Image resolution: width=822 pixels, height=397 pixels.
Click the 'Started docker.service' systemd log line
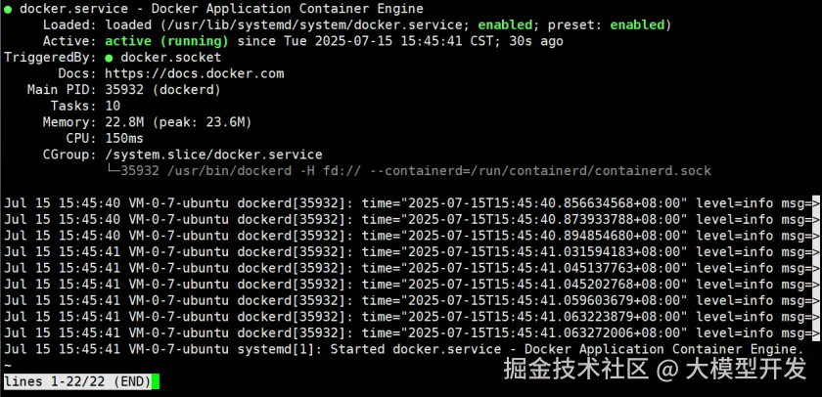tap(568, 349)
